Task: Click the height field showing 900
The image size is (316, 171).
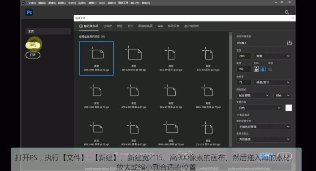Action: (x=244, y=69)
